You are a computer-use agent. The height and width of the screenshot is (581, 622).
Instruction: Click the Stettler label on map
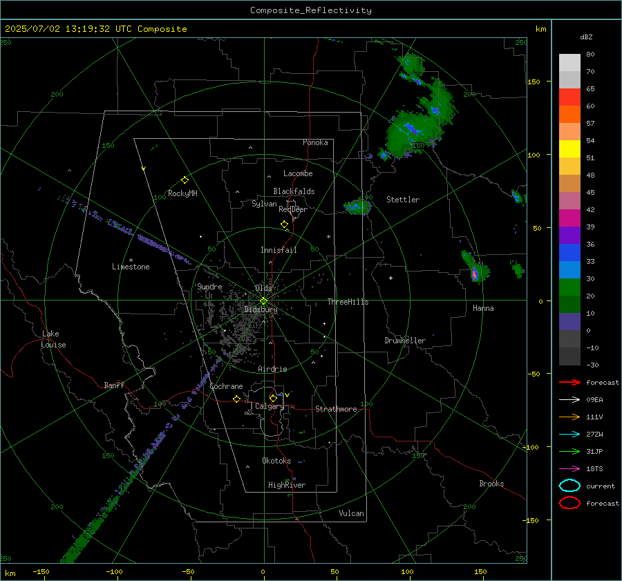(x=403, y=200)
